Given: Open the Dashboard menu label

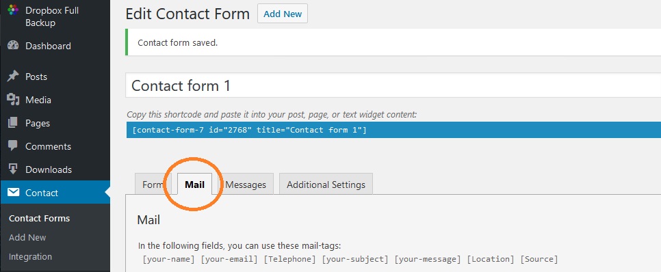Looking at the screenshot, I should [48, 46].
